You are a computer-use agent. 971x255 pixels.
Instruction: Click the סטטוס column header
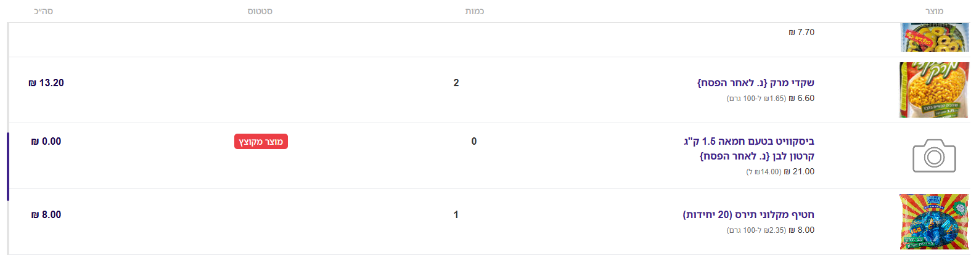tap(260, 11)
